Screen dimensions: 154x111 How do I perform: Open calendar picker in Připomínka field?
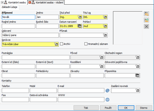coord(137,76)
